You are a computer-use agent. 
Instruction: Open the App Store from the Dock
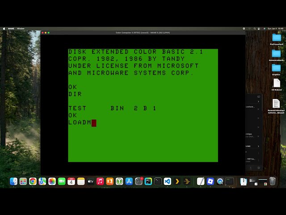[x=129, y=181]
